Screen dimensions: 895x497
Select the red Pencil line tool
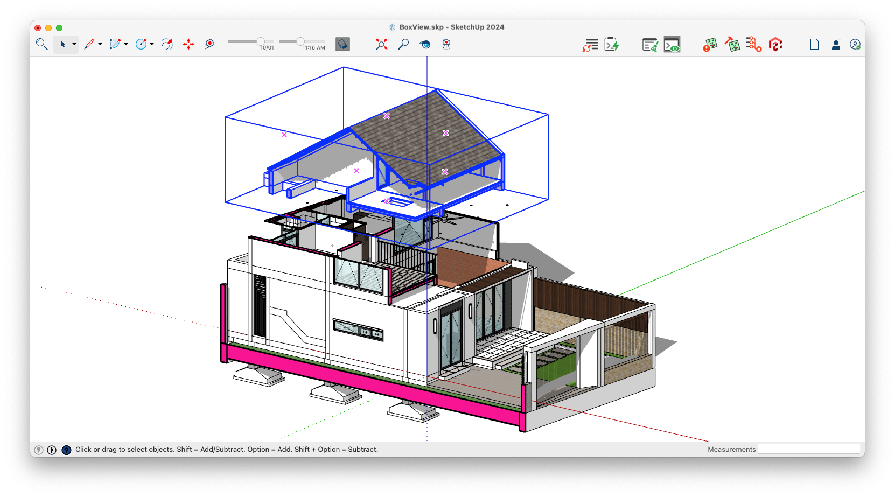point(89,44)
